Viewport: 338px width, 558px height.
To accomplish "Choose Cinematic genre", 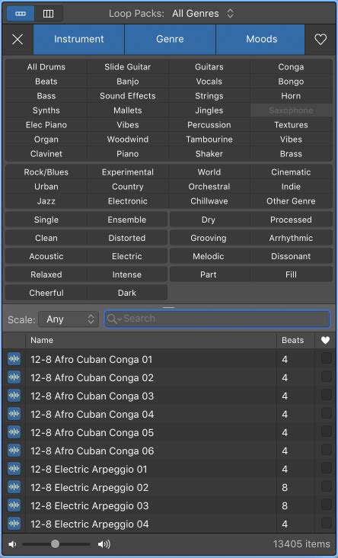I will click(x=291, y=172).
